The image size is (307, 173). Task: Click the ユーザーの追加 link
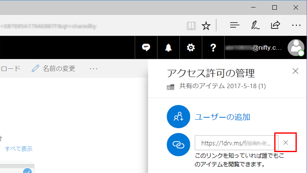[222, 117]
